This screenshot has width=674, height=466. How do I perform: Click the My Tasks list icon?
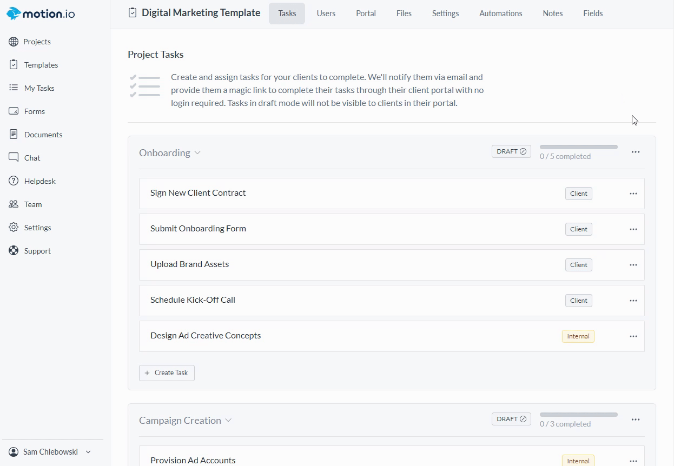click(14, 88)
